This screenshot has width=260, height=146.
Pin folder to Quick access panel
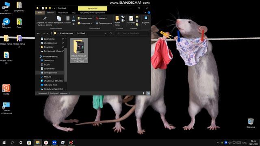[45, 21]
